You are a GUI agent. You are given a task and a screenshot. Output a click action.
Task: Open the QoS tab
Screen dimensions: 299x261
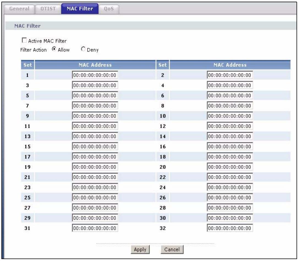click(x=109, y=9)
